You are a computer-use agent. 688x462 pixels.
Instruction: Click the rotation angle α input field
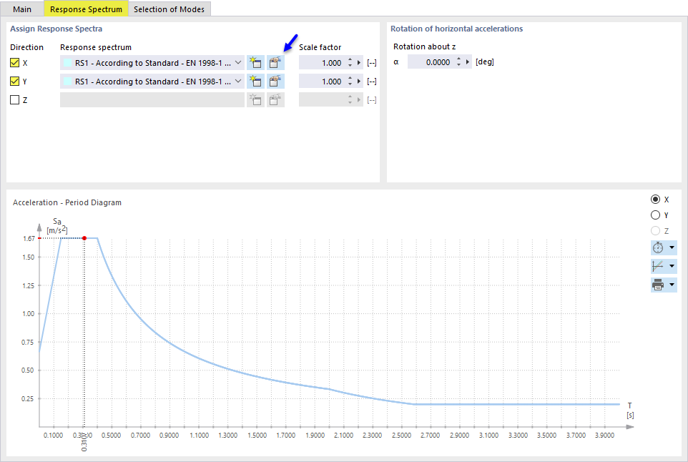pos(431,62)
